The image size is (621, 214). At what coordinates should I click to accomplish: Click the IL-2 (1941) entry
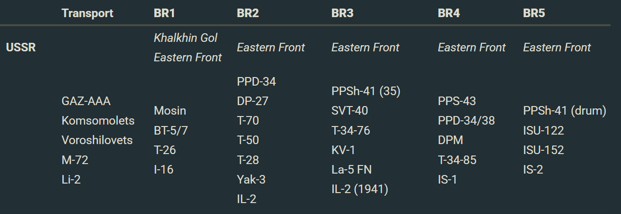pos(360,189)
